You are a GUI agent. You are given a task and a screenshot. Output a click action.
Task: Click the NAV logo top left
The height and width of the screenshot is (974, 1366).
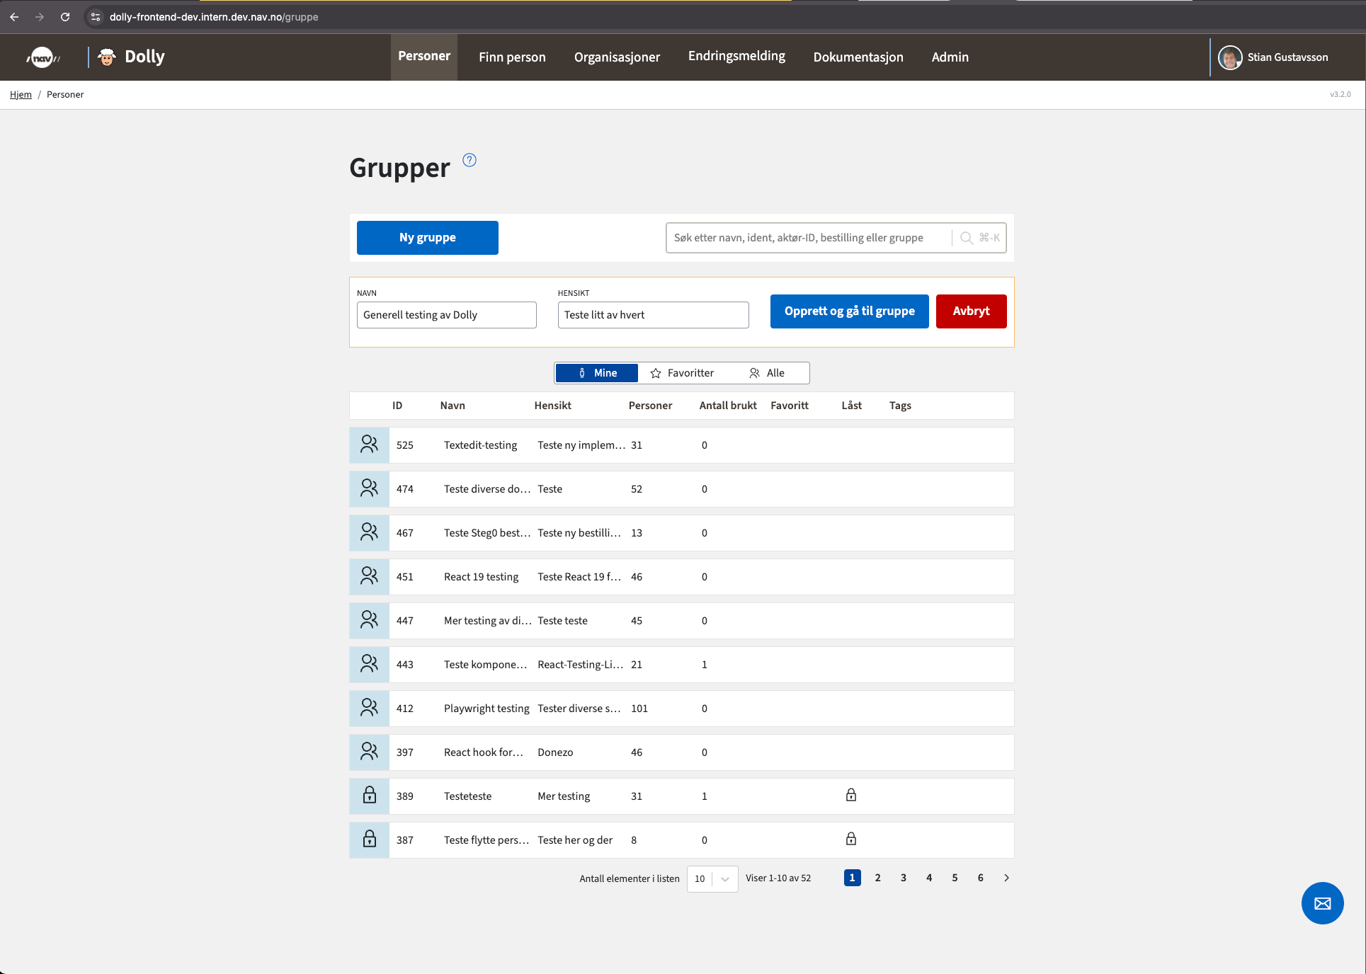tap(42, 57)
